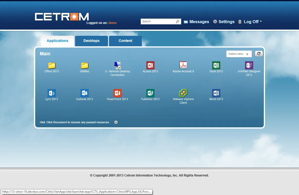The height and width of the screenshot is (195, 299).
Task: Launch Word 2013 icon
Action: 216,93
